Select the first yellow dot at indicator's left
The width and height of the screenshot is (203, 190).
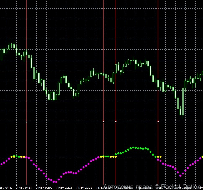click(x=12, y=157)
